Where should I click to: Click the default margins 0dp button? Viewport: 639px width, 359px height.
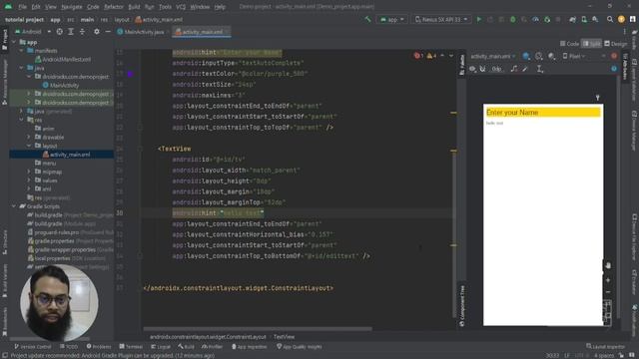(496, 69)
